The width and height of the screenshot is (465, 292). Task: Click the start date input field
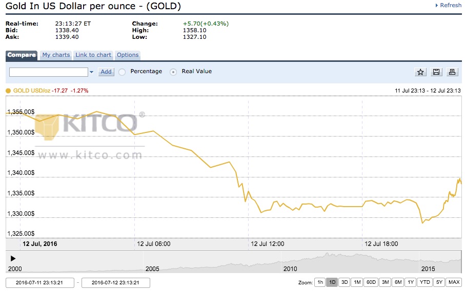pyautogui.click(x=41, y=283)
